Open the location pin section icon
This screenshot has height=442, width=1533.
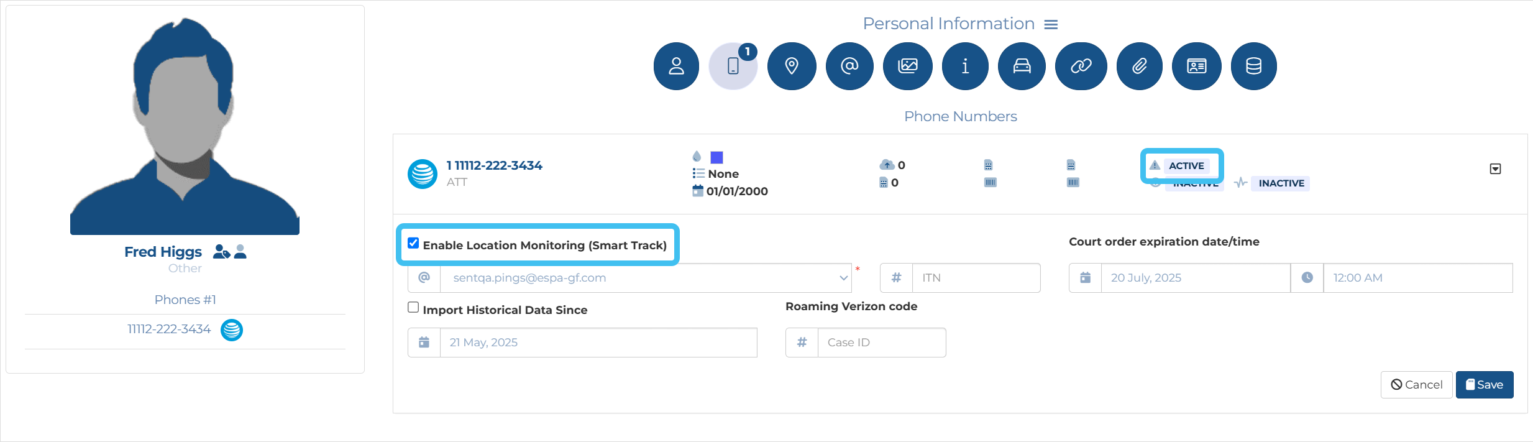[791, 66]
